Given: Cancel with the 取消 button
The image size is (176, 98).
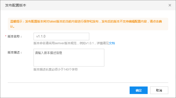Looking at the screenshot, I should tap(159, 90).
